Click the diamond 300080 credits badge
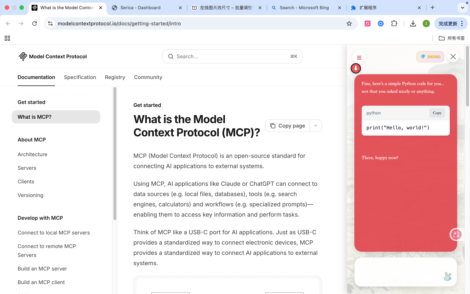 430,57
